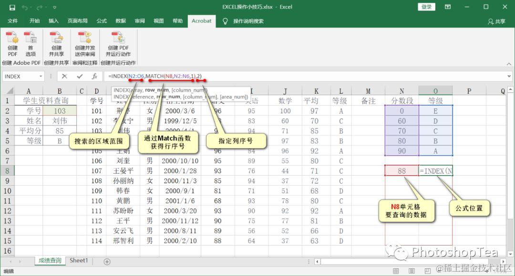The height and width of the screenshot is (276, 515).
Task: Click cell O6 containing grade A
Action: 436,151
